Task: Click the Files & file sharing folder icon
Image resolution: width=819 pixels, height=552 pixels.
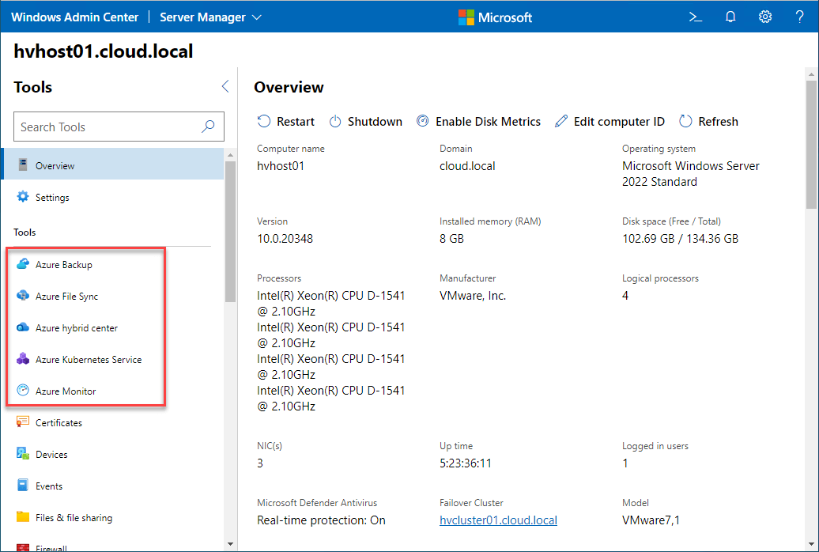Action: pos(22,517)
